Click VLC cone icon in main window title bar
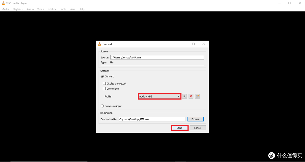 coord(3,3)
